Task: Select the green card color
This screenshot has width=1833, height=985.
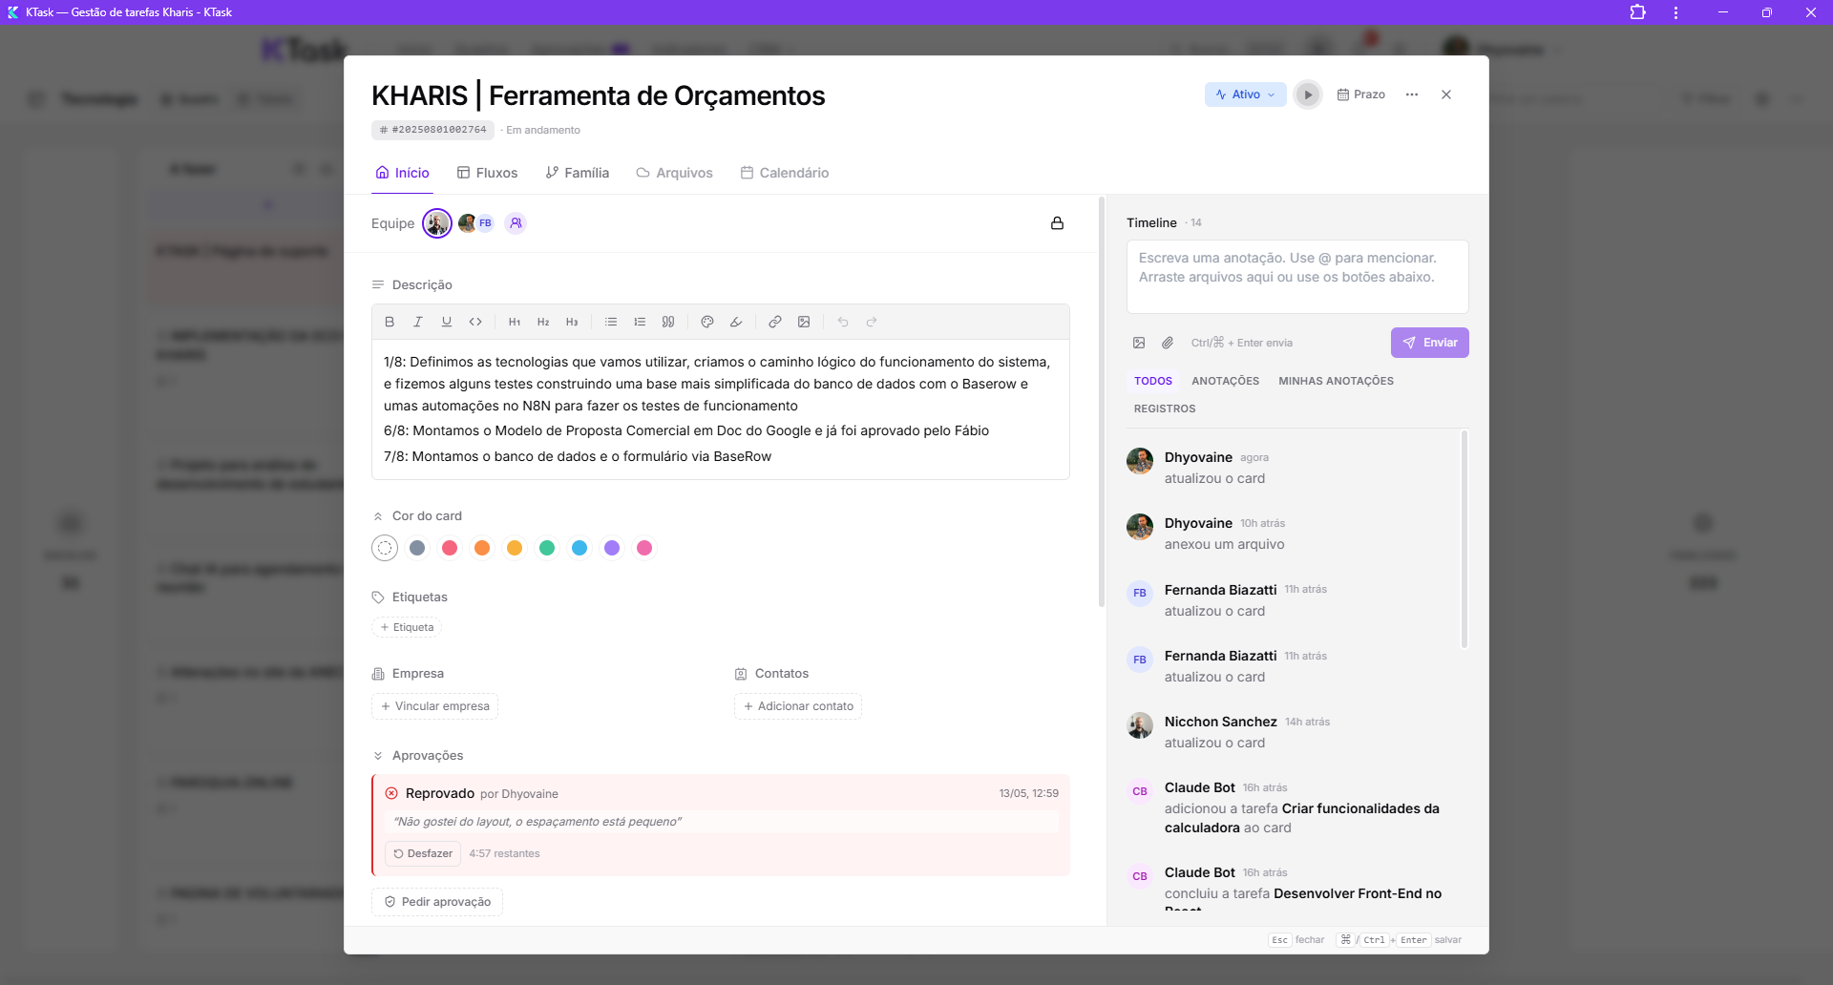Action: (547, 548)
